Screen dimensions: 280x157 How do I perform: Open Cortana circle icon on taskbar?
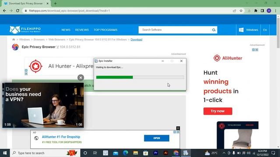point(85,153)
